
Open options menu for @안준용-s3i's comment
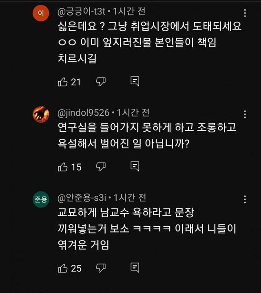[x=245, y=200]
